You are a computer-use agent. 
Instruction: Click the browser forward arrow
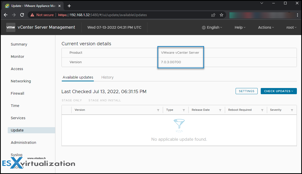click(14, 15)
